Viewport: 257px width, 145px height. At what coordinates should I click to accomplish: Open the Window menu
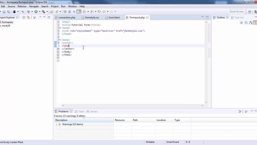tap(72, 6)
